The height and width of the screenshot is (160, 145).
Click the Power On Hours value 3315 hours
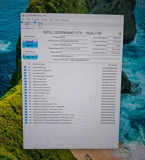point(114,53)
